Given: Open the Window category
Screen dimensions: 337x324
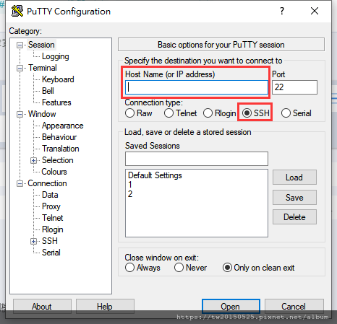Looking at the screenshot, I should click(42, 114).
